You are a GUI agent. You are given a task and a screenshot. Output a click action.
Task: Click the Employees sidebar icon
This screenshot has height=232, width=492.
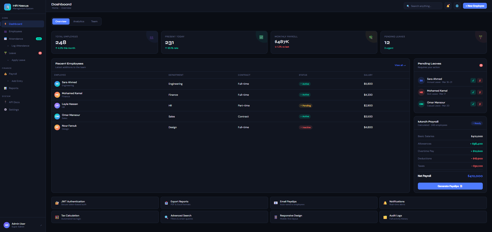(x=5, y=31)
